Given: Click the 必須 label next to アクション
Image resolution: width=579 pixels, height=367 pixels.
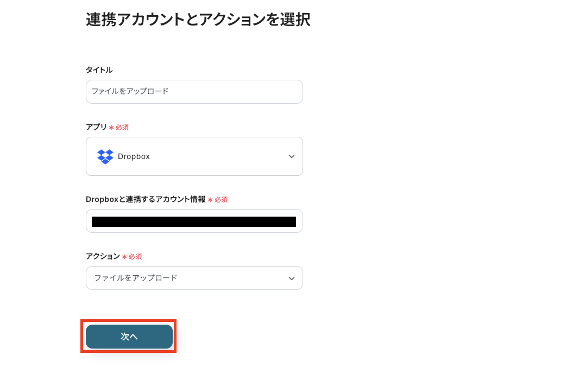Looking at the screenshot, I should click(x=133, y=256).
